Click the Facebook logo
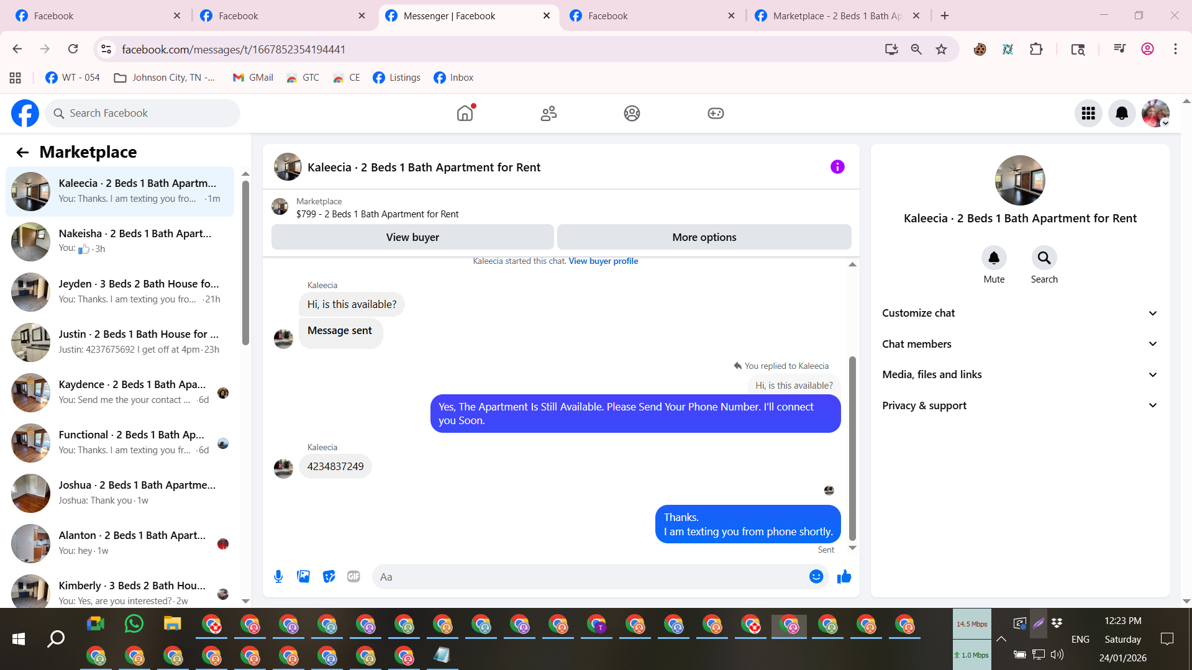1192x670 pixels. tap(25, 113)
